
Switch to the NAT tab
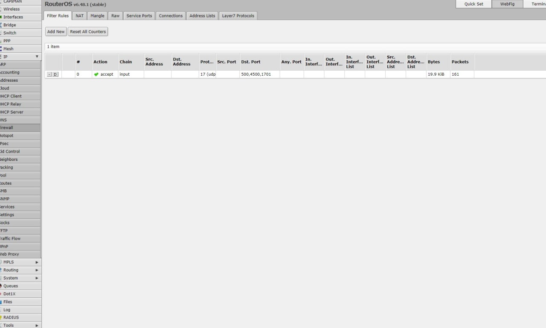pos(80,16)
